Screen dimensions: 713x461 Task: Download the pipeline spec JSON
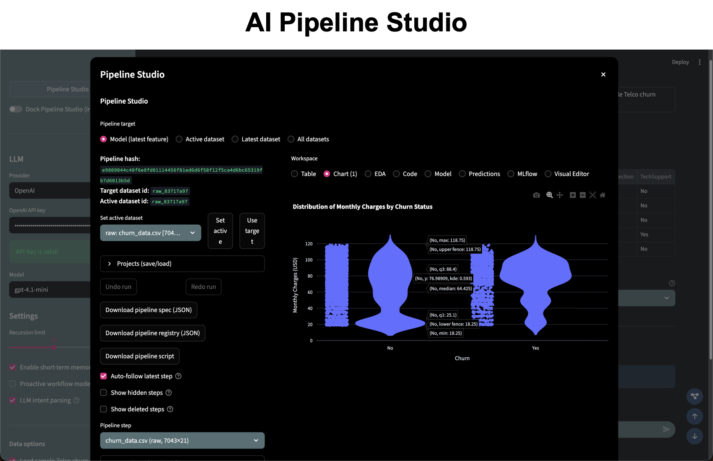click(x=148, y=310)
